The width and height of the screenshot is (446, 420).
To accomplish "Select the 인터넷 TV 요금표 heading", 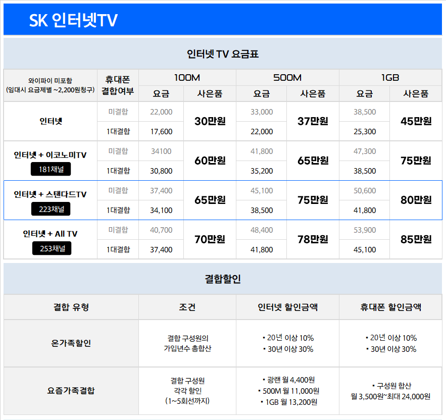I will [223, 54].
